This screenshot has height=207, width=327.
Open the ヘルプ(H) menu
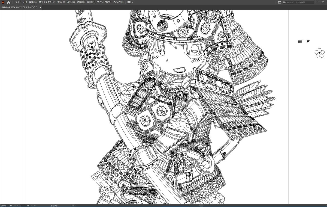tap(118, 2)
